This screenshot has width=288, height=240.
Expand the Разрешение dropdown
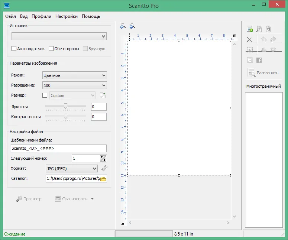click(x=75, y=85)
